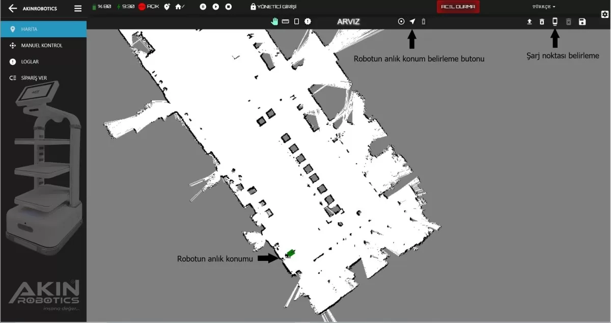Click the robot position arrow button
611x323 pixels.
[412, 21]
